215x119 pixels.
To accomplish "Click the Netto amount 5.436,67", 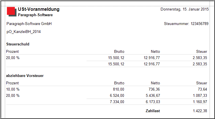I will (153, 95).
